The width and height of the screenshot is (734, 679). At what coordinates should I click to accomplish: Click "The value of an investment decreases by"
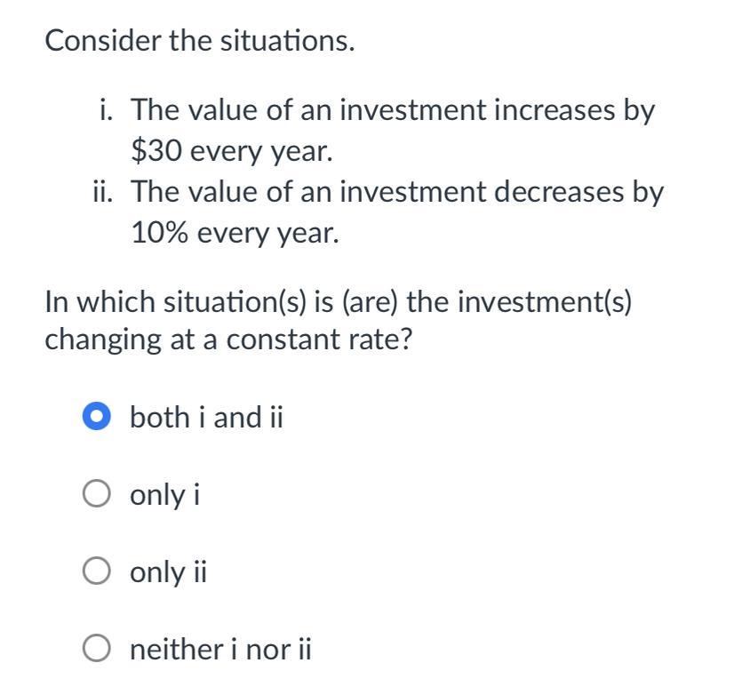pos(397,192)
